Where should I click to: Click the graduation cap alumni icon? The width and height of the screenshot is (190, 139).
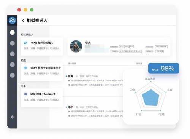(25, 68)
